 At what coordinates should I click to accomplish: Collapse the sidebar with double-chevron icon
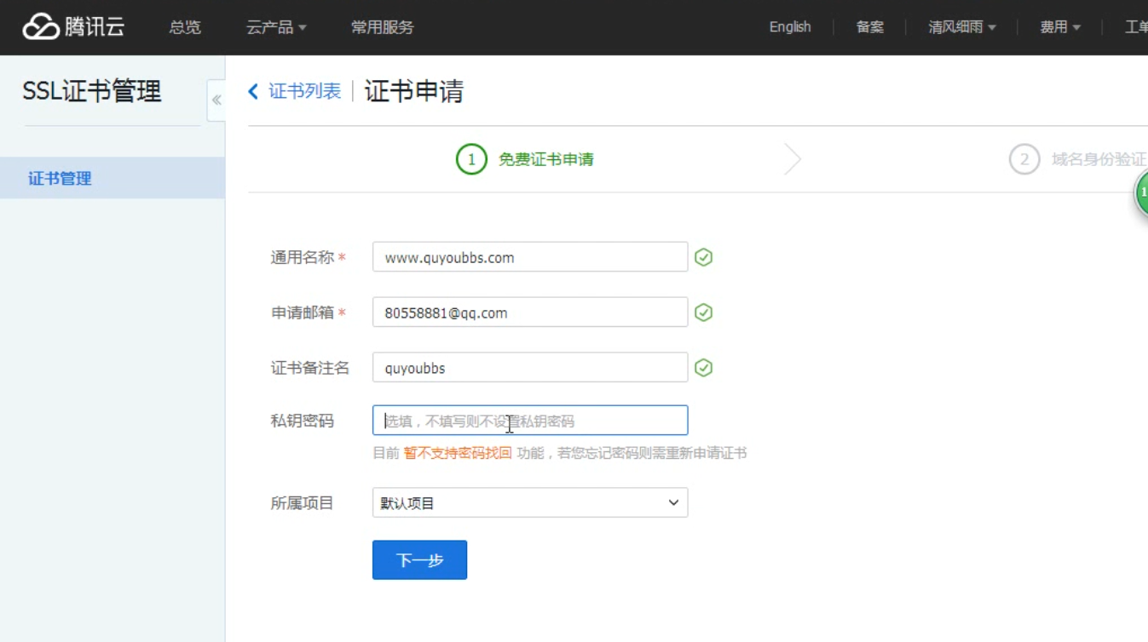click(216, 100)
